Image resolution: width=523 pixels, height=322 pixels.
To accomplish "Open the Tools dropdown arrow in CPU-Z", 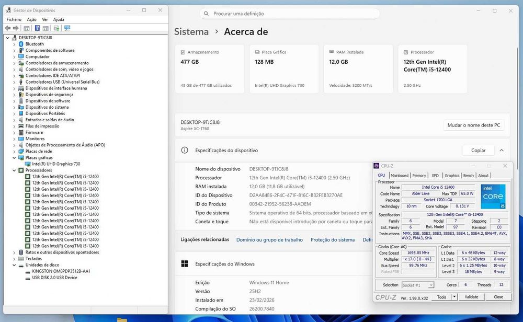I will pos(454,297).
